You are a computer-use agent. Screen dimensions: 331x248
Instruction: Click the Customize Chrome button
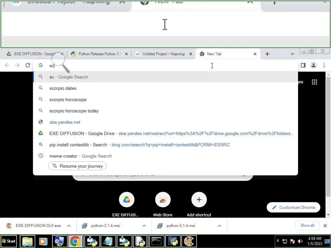[x=294, y=208]
